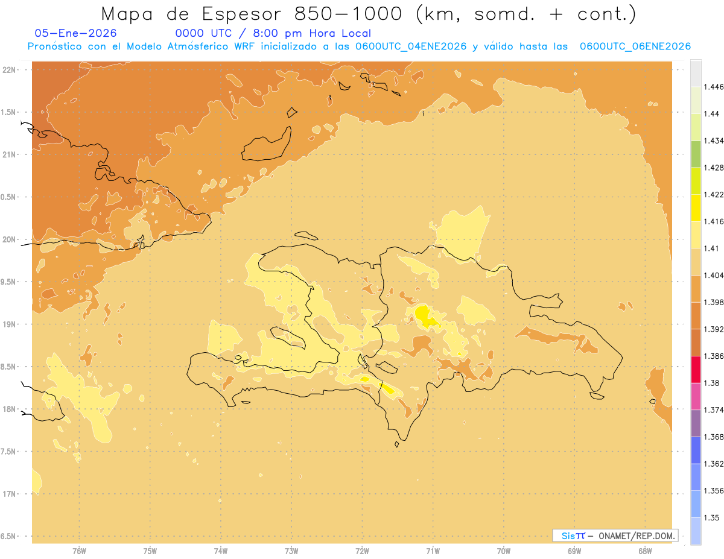Click the longitude label '75W'

click(150, 551)
